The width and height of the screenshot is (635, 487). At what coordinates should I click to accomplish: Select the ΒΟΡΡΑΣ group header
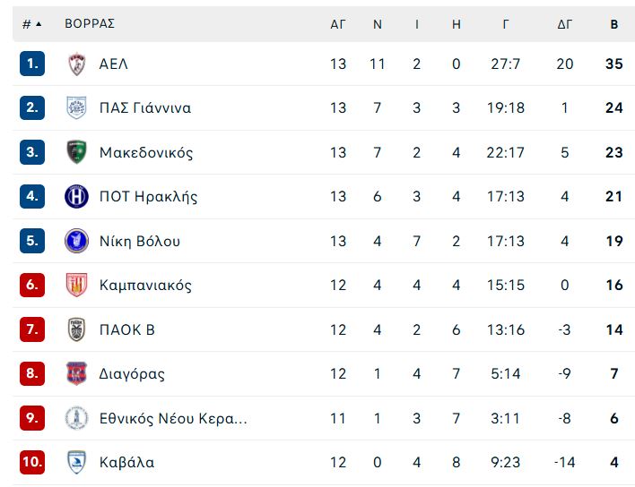[90, 23]
